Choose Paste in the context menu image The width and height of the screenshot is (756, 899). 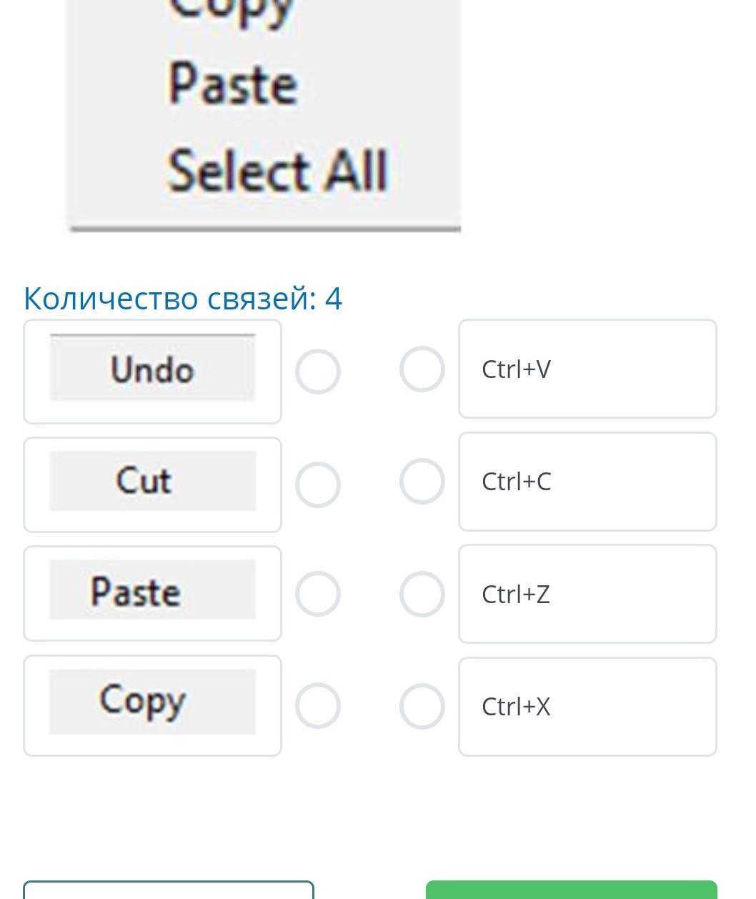tap(233, 84)
